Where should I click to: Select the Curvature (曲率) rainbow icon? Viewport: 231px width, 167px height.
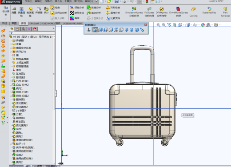72,18
